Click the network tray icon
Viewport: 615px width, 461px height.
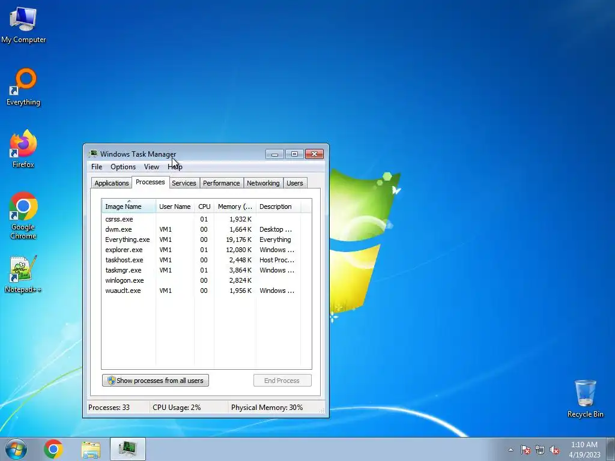pyautogui.click(x=540, y=450)
